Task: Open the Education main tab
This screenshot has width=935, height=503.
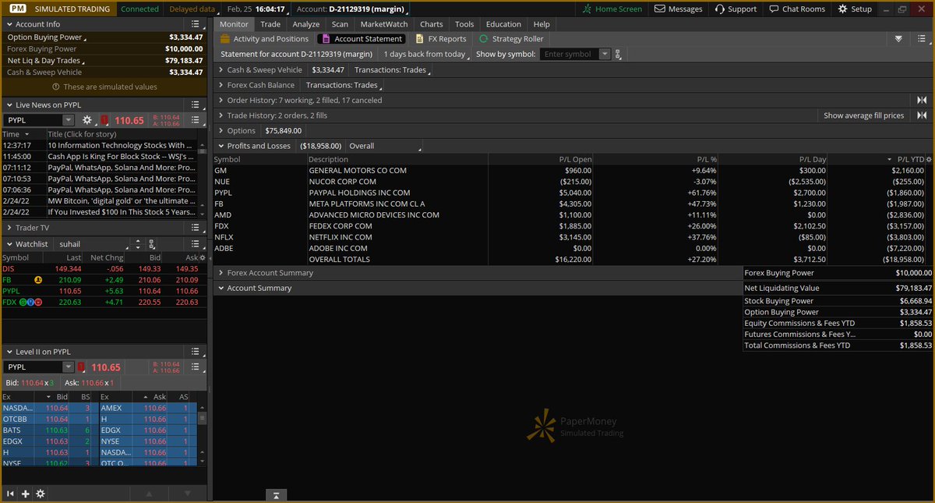Action: (x=503, y=24)
